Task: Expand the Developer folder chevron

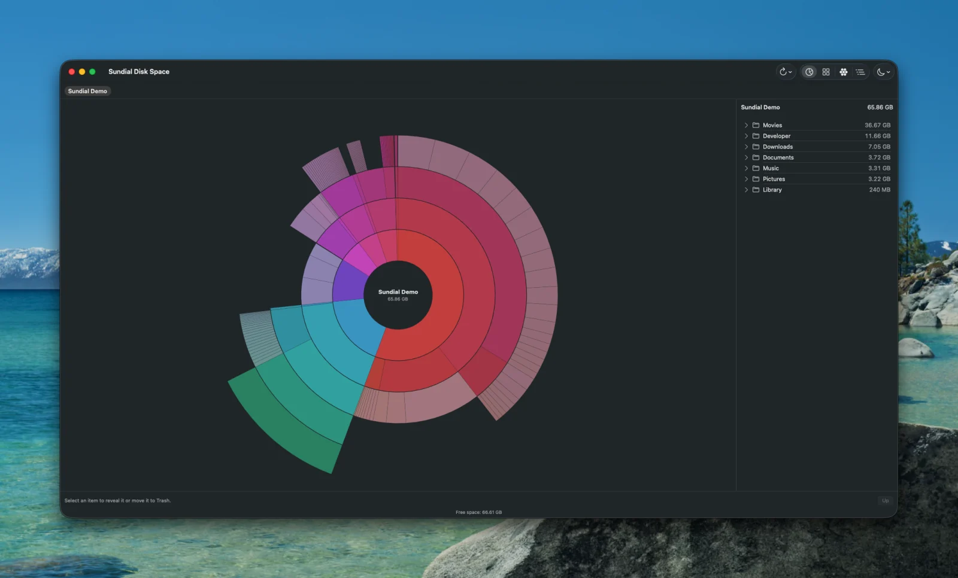Action: coord(746,136)
